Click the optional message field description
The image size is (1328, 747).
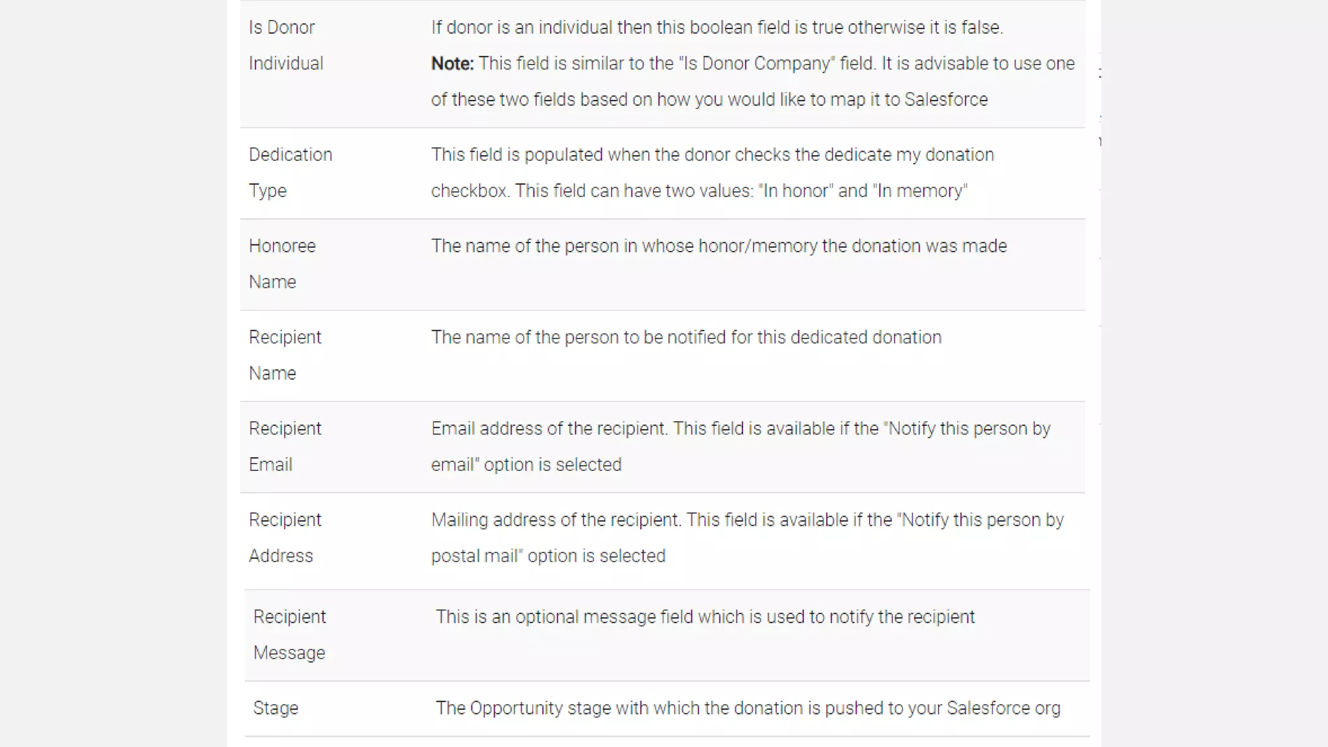pos(705,617)
